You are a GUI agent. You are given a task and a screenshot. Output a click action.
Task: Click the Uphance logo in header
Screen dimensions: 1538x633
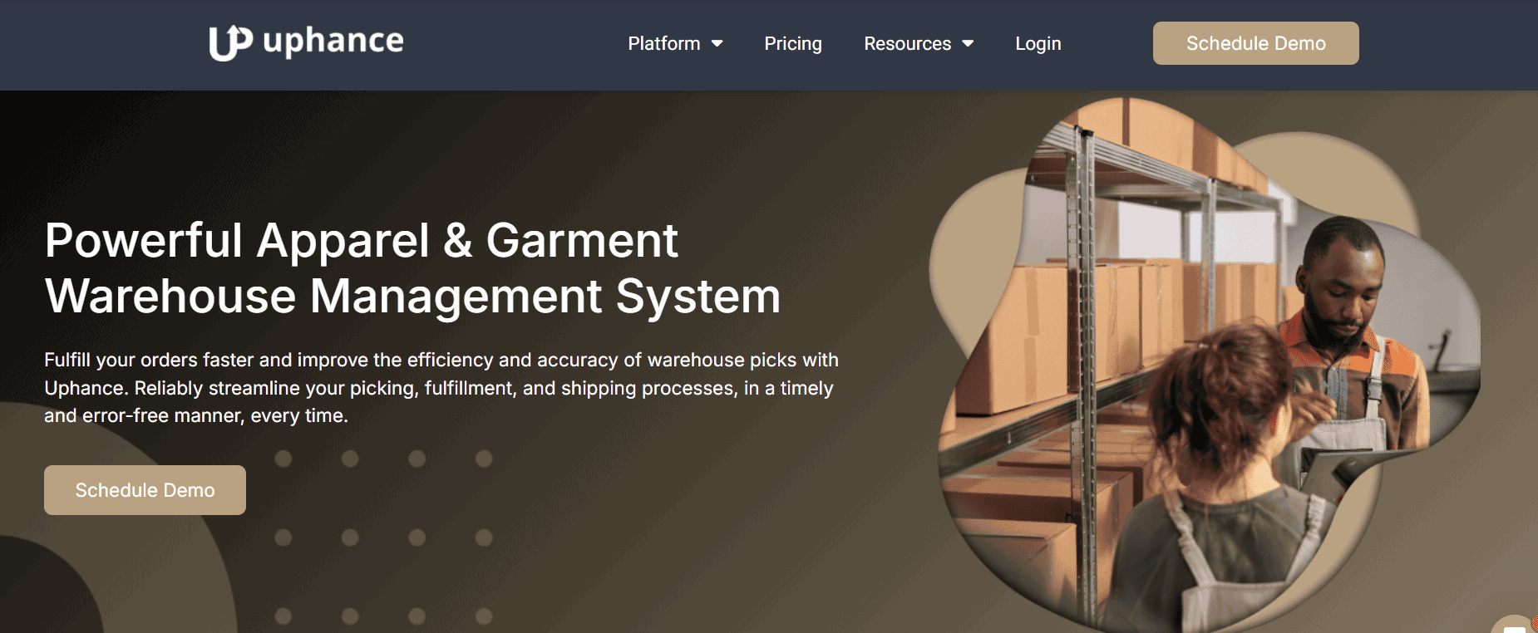click(306, 42)
